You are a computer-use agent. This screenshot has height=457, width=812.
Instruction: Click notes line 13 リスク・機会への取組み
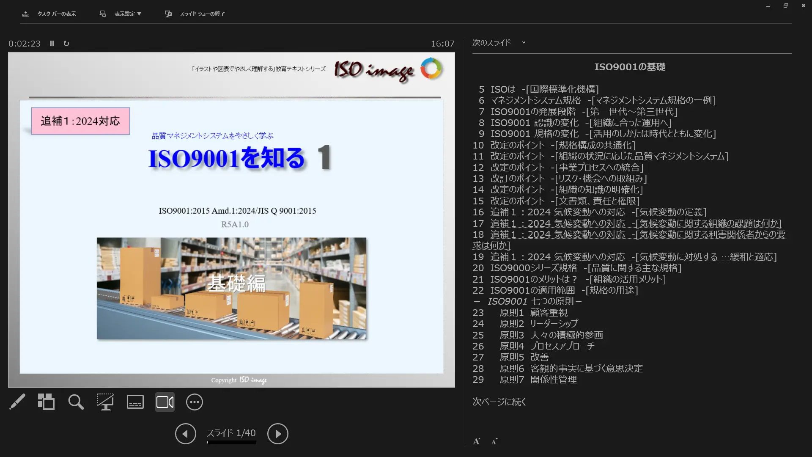tap(560, 179)
